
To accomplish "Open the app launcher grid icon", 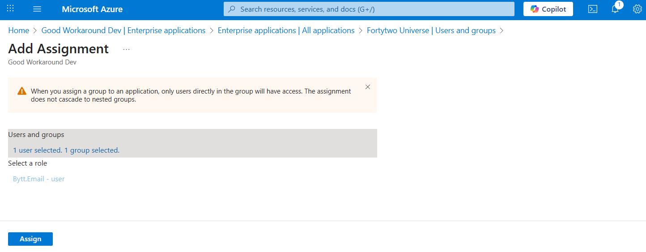I will pyautogui.click(x=10, y=9).
